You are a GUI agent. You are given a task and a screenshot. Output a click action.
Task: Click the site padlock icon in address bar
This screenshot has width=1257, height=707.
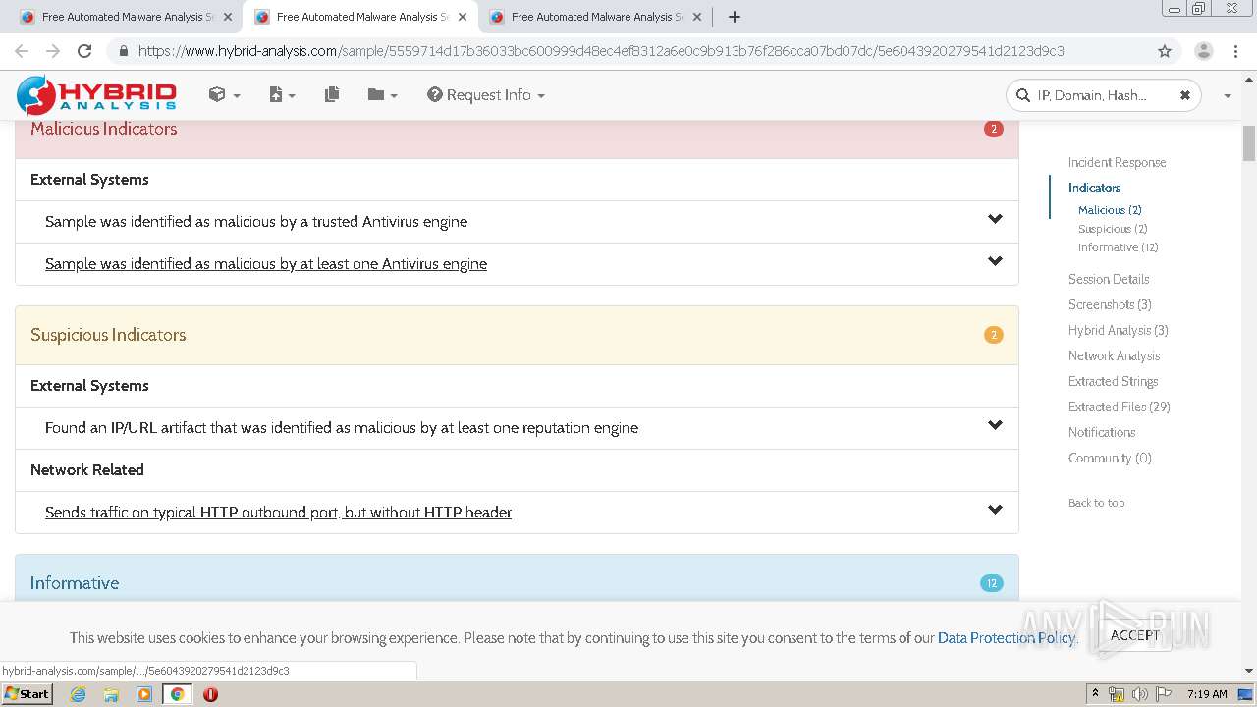123,51
